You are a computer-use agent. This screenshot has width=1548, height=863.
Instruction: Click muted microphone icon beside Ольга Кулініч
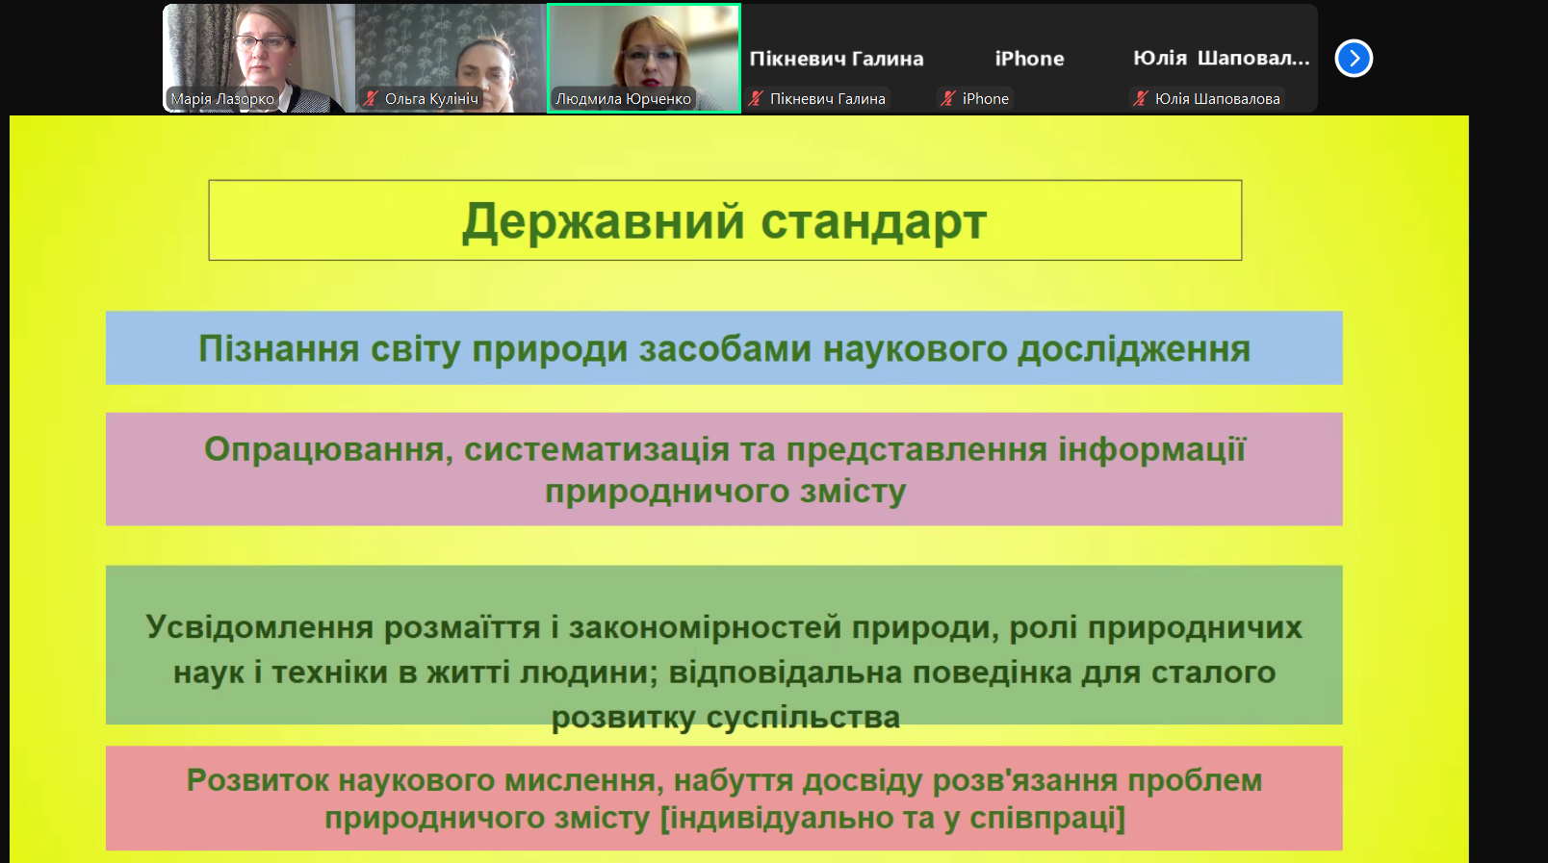coord(371,98)
